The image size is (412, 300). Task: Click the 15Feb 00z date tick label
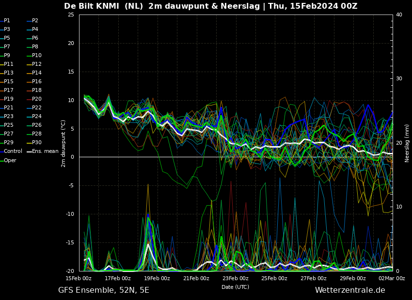point(79,279)
